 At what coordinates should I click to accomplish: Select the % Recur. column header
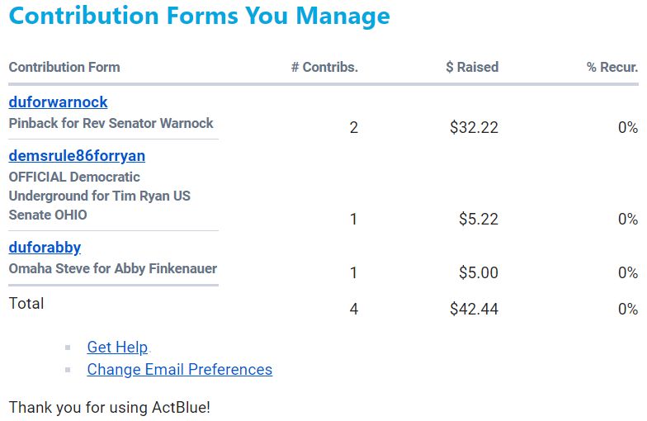pyautogui.click(x=612, y=68)
